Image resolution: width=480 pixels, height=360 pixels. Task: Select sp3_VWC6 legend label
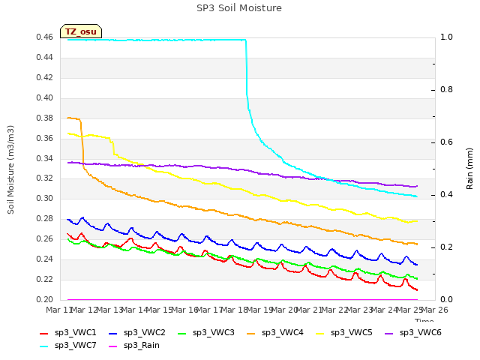tap(420, 333)
